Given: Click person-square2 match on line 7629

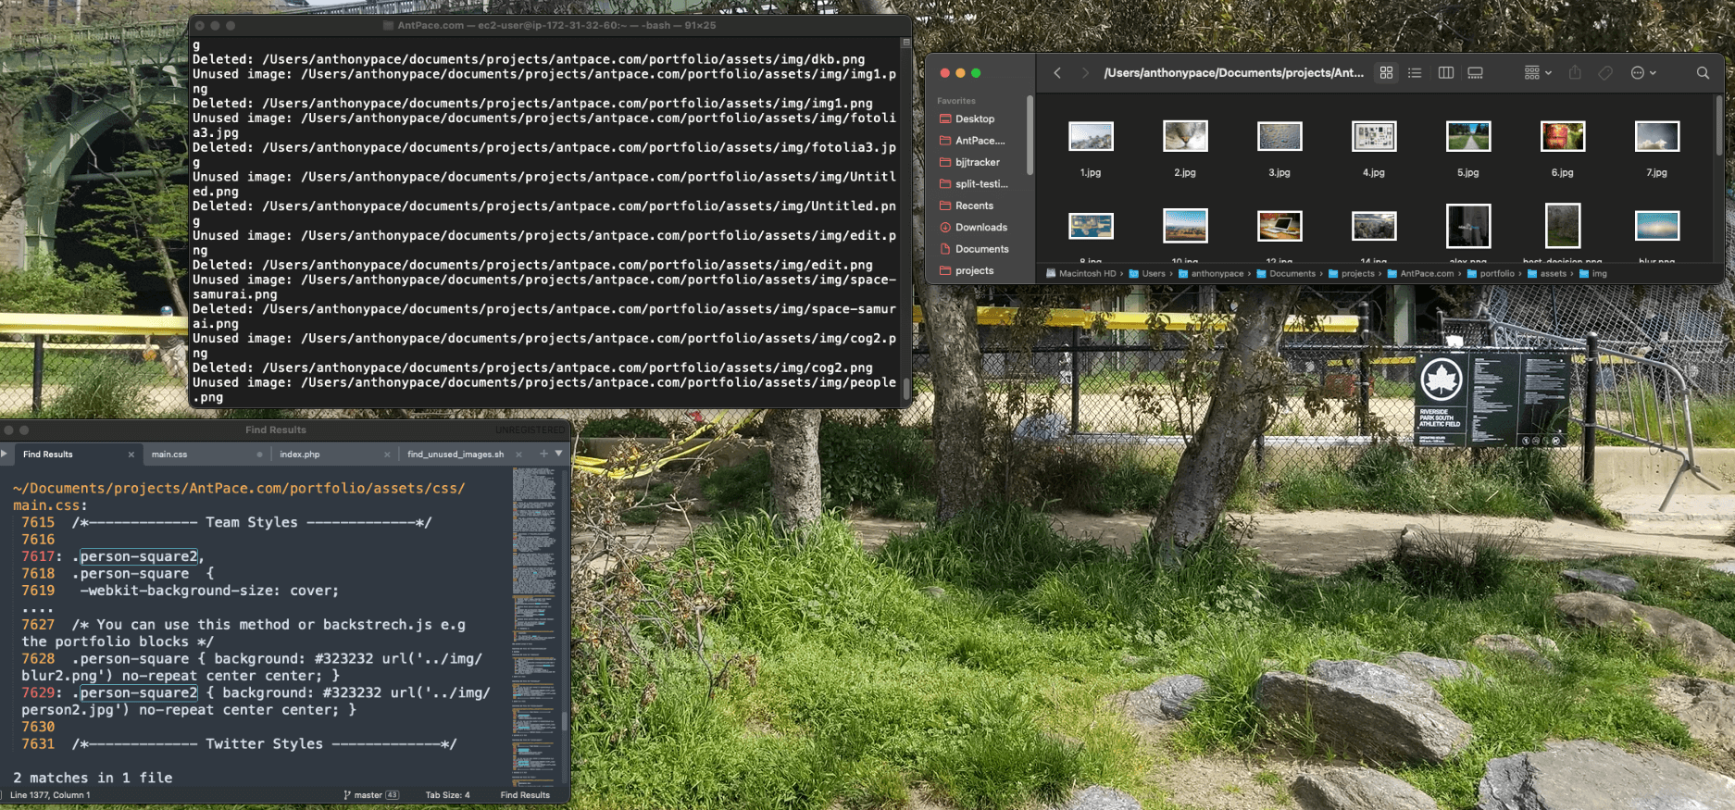Looking at the screenshot, I should point(139,692).
